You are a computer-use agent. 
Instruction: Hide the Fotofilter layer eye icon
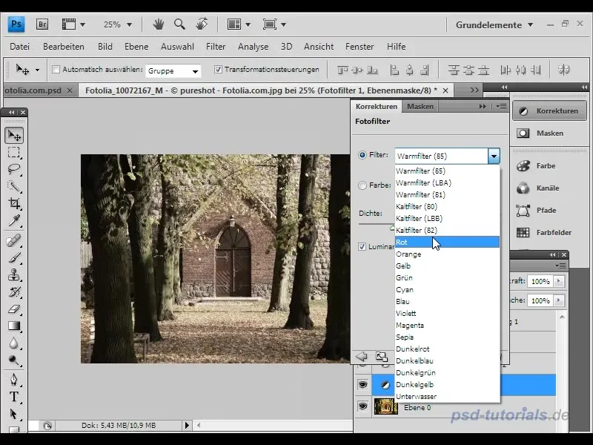click(362, 385)
